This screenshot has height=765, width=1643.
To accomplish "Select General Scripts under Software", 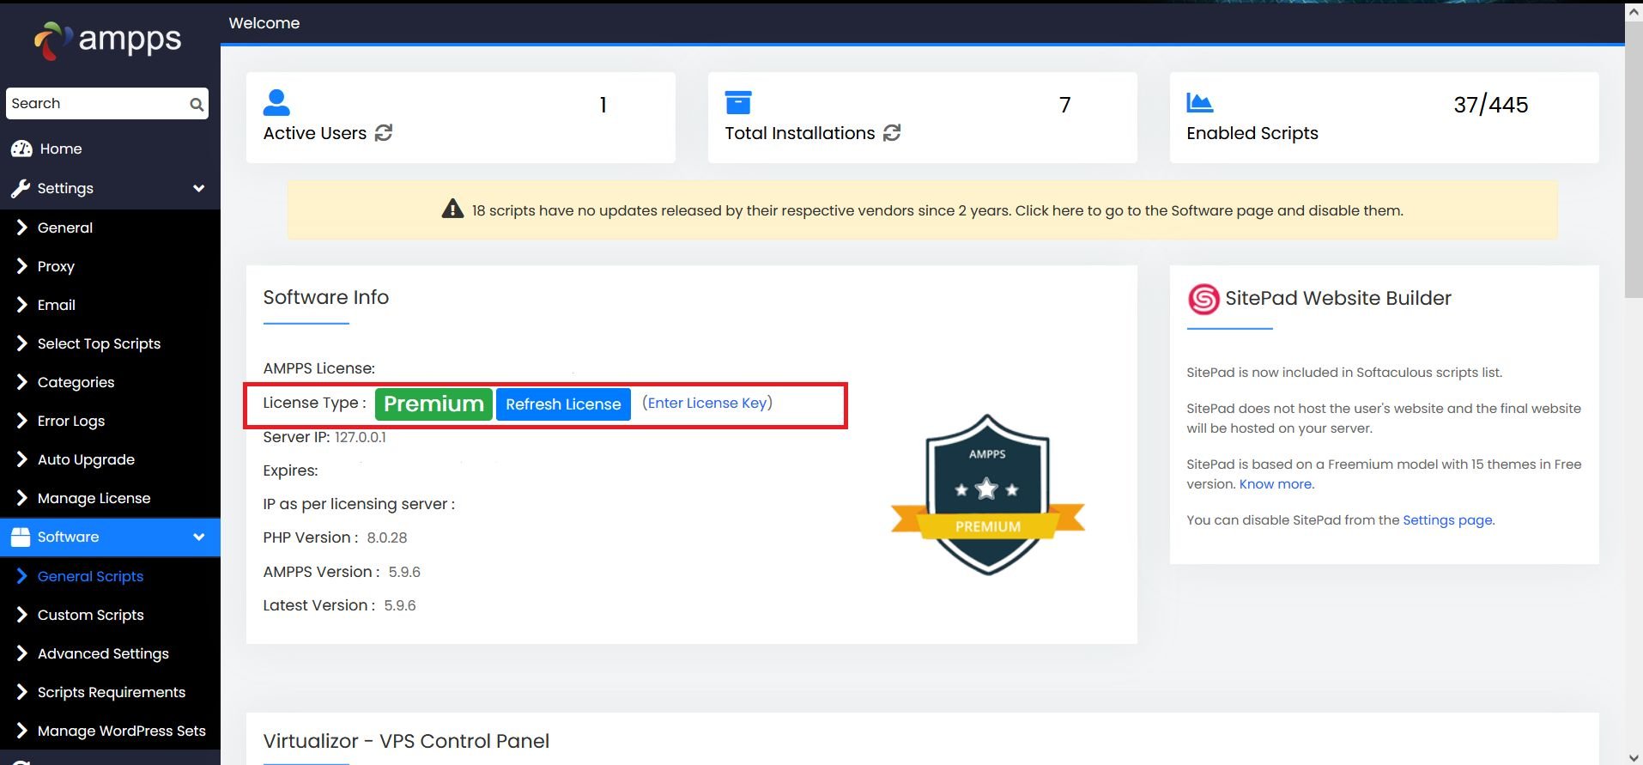I will point(90,577).
